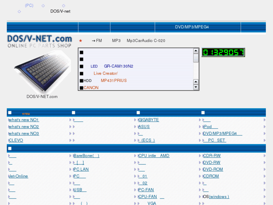The width and height of the screenshot is (273, 205).
Task: Open the PC-FAN category link
Action: 146,190
